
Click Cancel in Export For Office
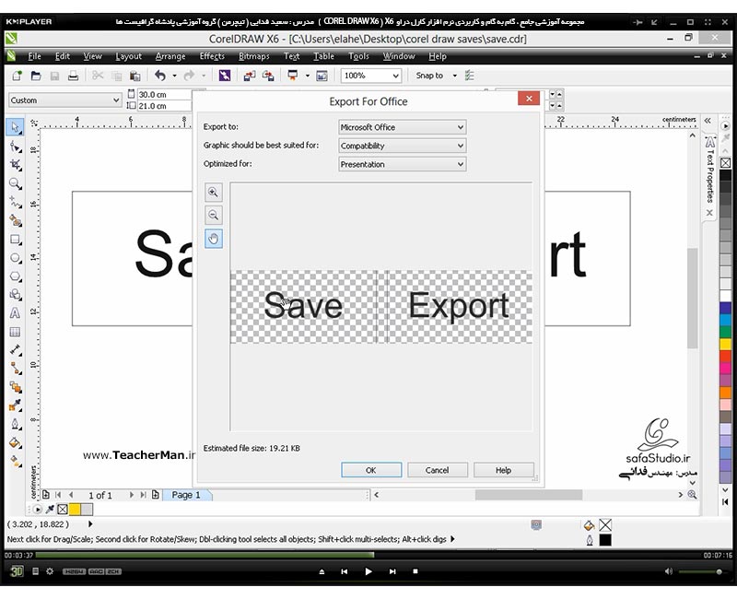coord(437,470)
